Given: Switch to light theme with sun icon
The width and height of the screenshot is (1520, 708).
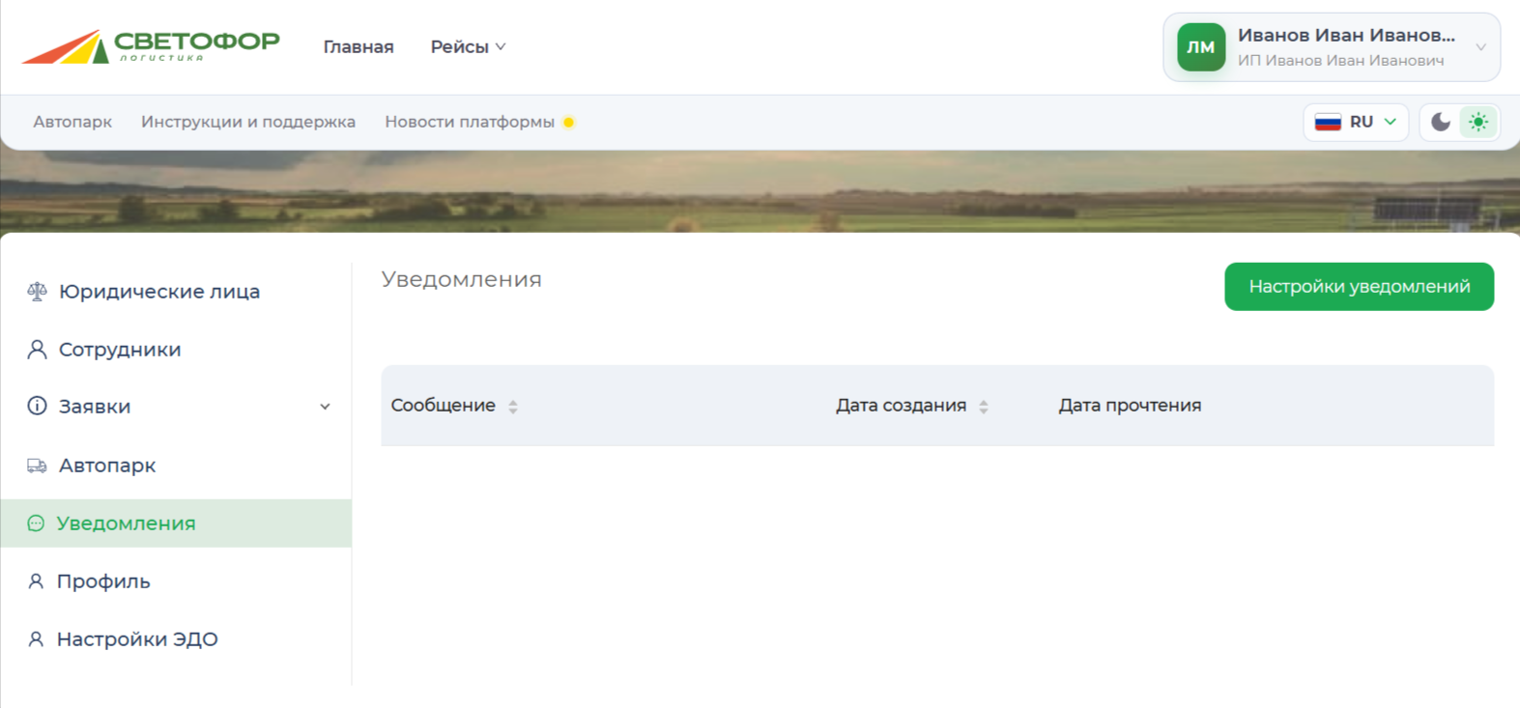Looking at the screenshot, I should (x=1478, y=123).
